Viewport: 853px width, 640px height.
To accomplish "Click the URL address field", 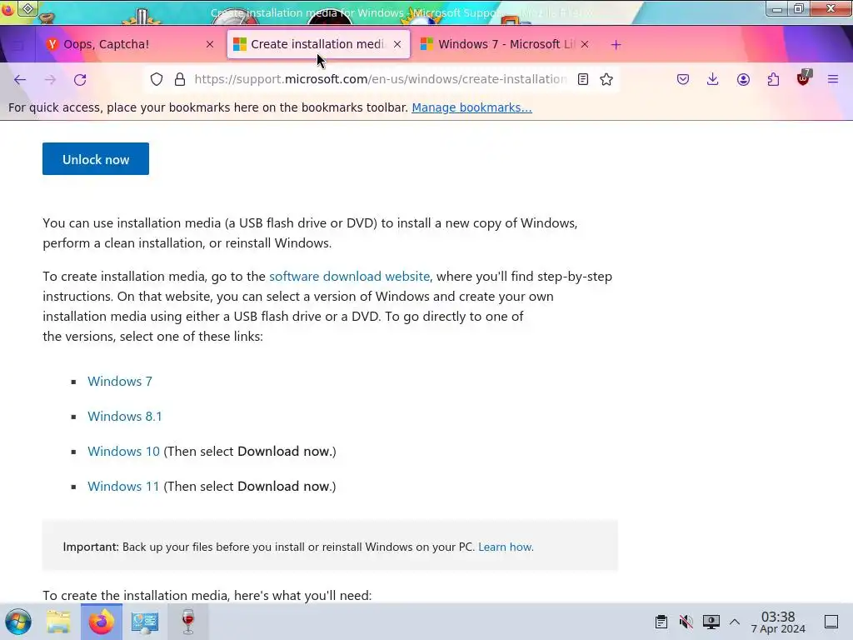I will click(x=380, y=79).
